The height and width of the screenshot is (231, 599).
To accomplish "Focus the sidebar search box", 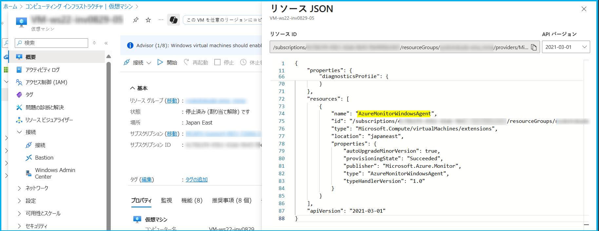I will (x=51, y=43).
